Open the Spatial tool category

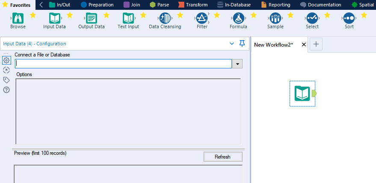pyautogui.click(x=362, y=5)
